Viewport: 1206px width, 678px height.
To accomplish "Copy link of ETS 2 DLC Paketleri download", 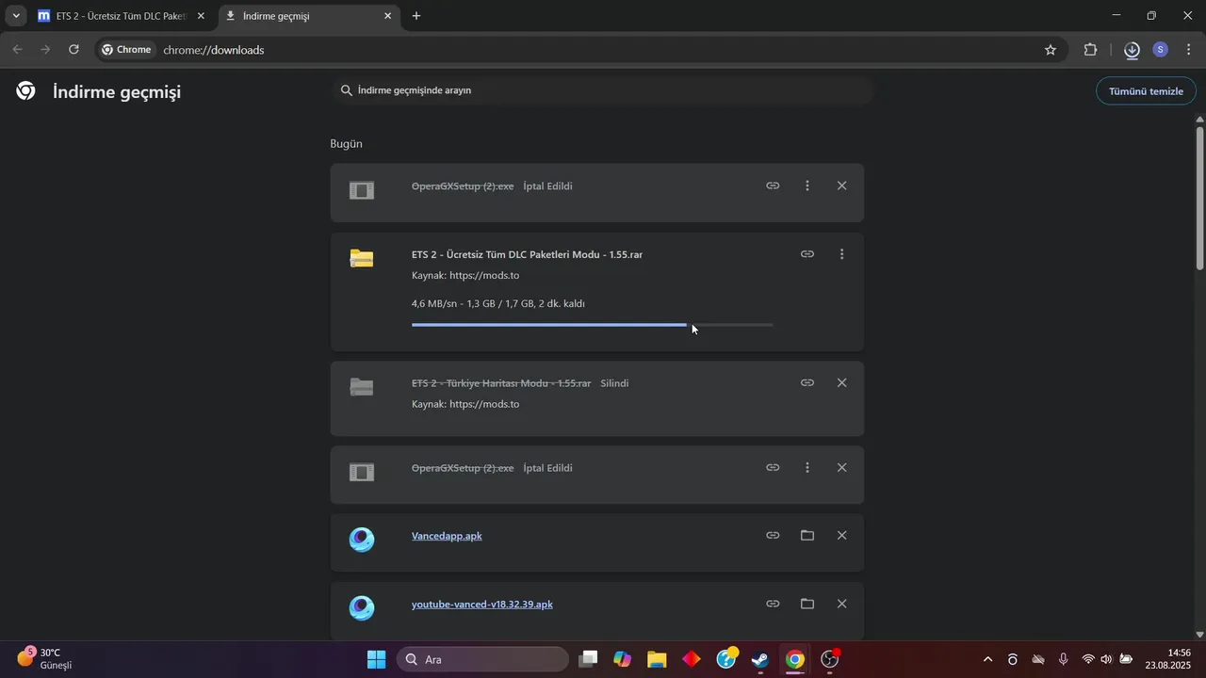I will 807,254.
